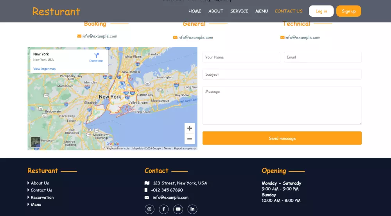Viewport: 391px width, 216px height.
Task: Click the envelope icon under General
Action: (x=175, y=37)
